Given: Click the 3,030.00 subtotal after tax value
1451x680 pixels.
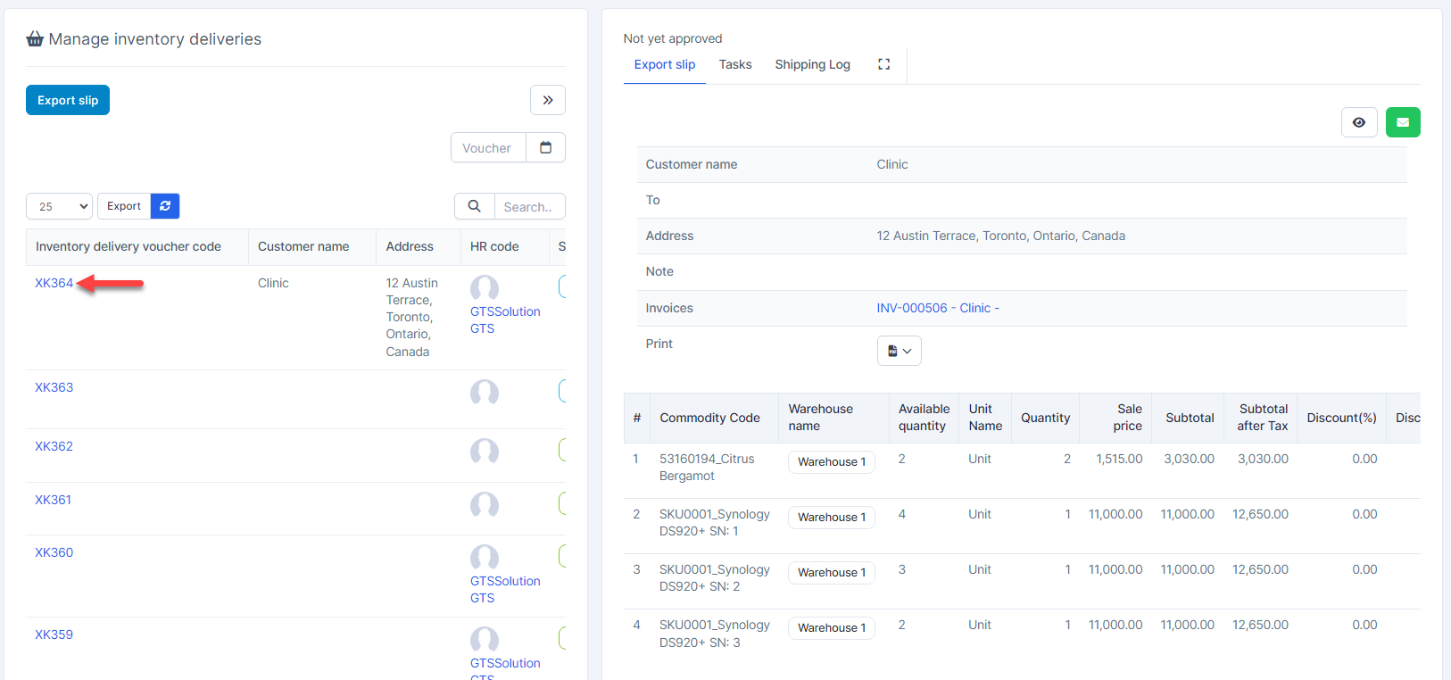Looking at the screenshot, I should (x=1263, y=459).
